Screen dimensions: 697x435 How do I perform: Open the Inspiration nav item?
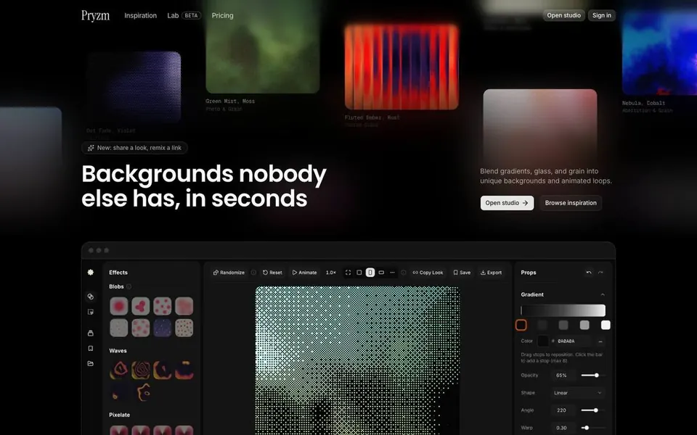[140, 15]
